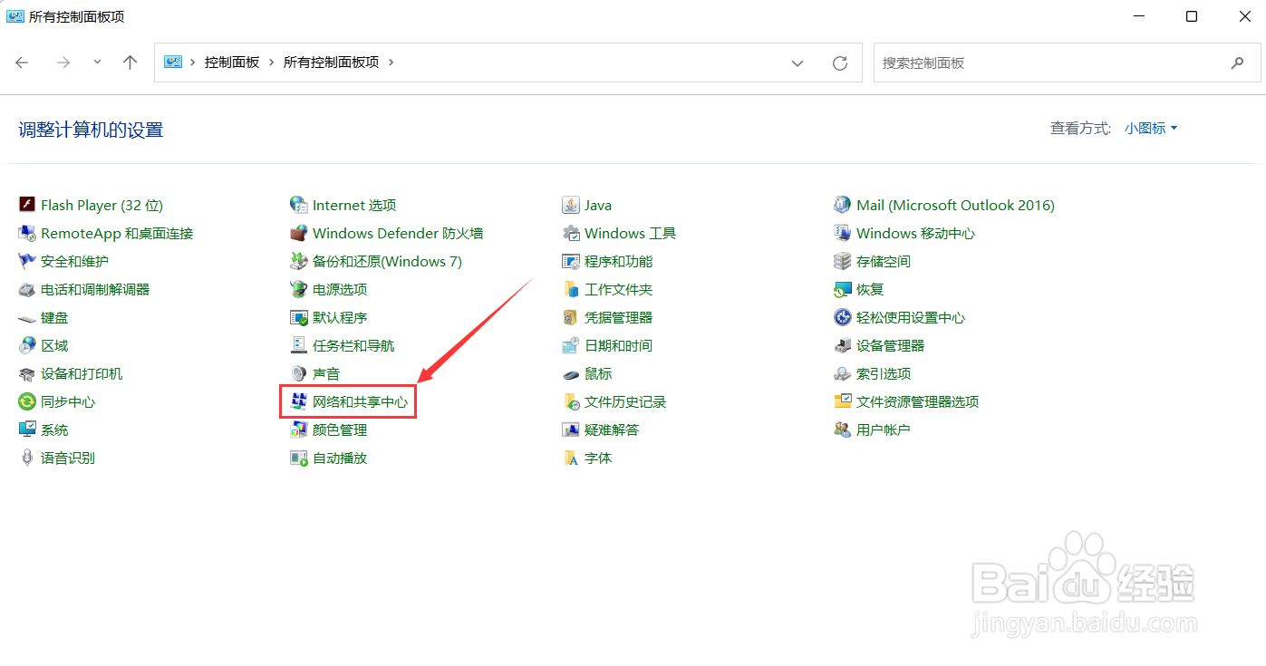
Task: Click the 颜色管理 icon
Action: tap(299, 430)
